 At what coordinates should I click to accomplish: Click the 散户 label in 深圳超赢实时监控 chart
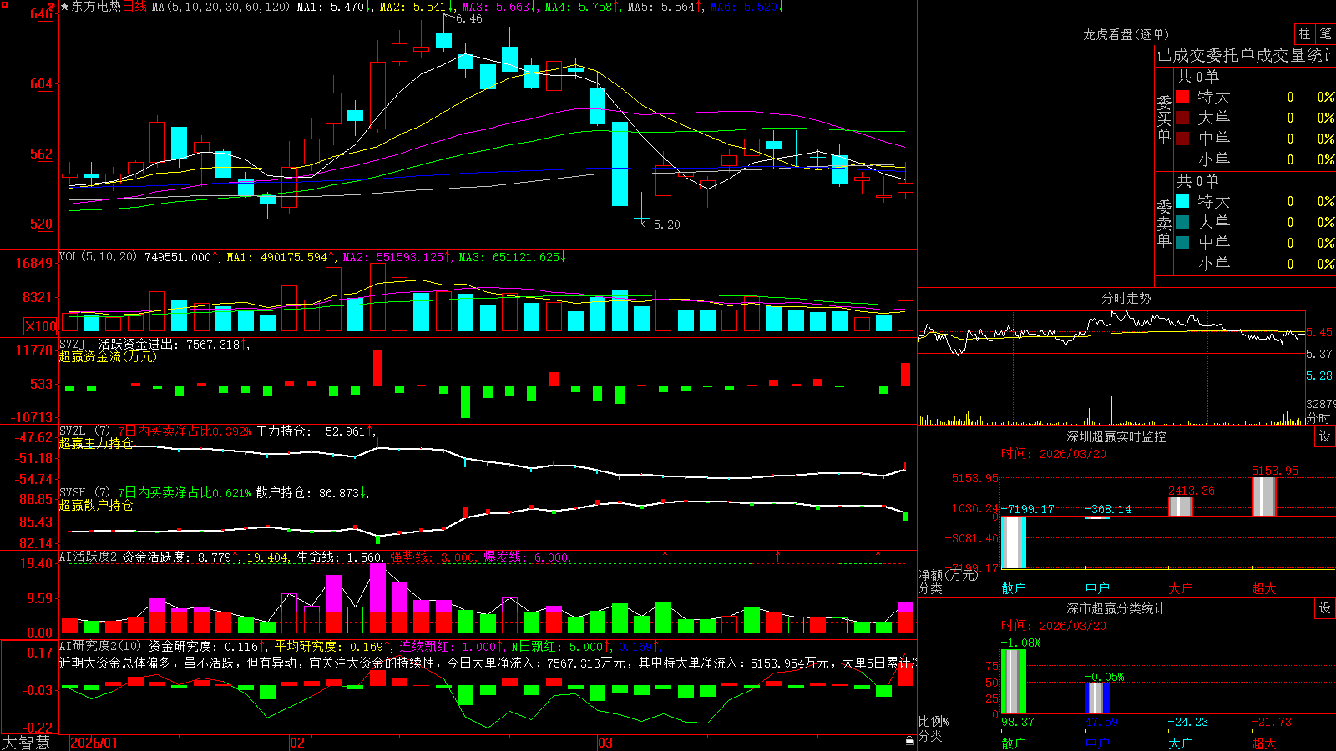tap(1014, 588)
